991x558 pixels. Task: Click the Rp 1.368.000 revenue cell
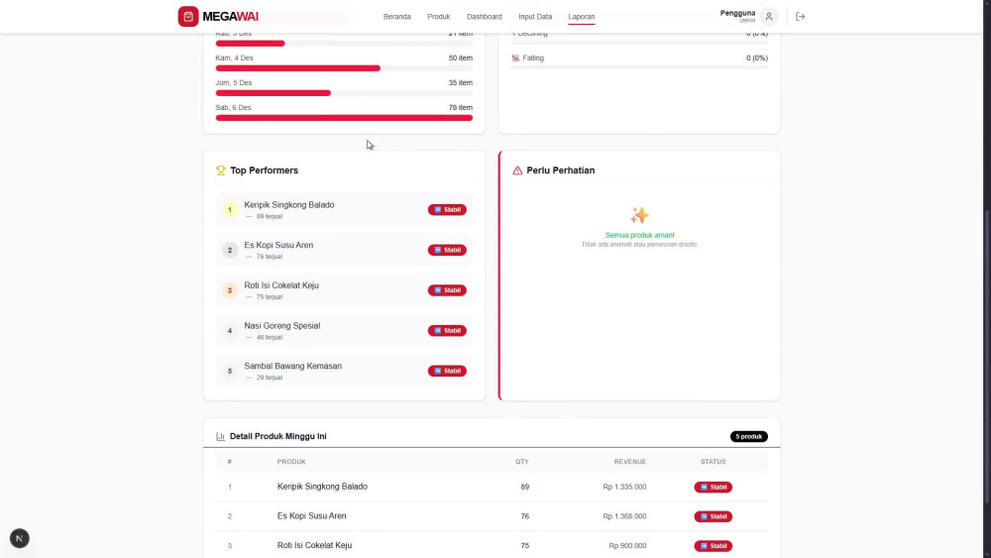click(624, 516)
